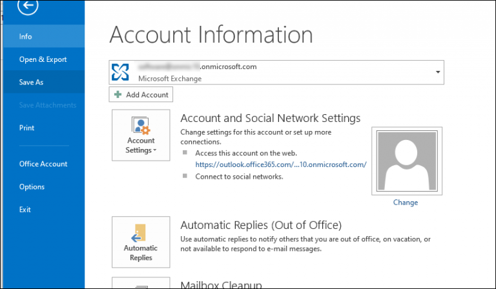Click the Automatic Replies door-arrow icon
Screen dimensions: 496x289
pos(139,233)
